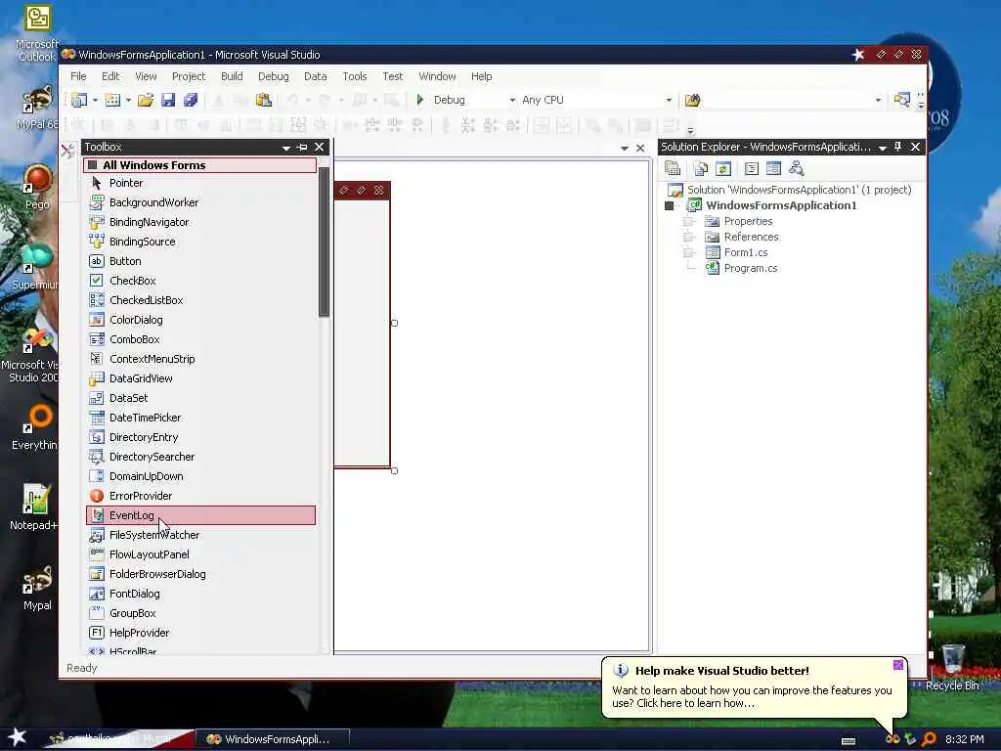
Task: Select the GroupBox control in the Toolbox
Action: pyautogui.click(x=200, y=613)
